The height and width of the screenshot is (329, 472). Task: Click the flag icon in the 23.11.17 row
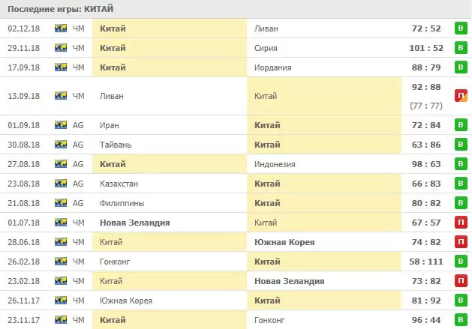tap(61, 320)
